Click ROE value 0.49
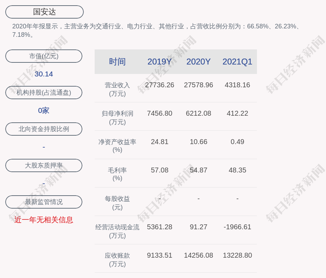326x278 pixels. coord(237,142)
